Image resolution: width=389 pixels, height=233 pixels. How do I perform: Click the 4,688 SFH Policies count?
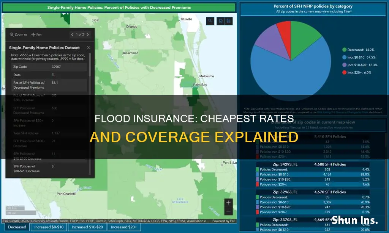pyautogui.click(x=330, y=164)
